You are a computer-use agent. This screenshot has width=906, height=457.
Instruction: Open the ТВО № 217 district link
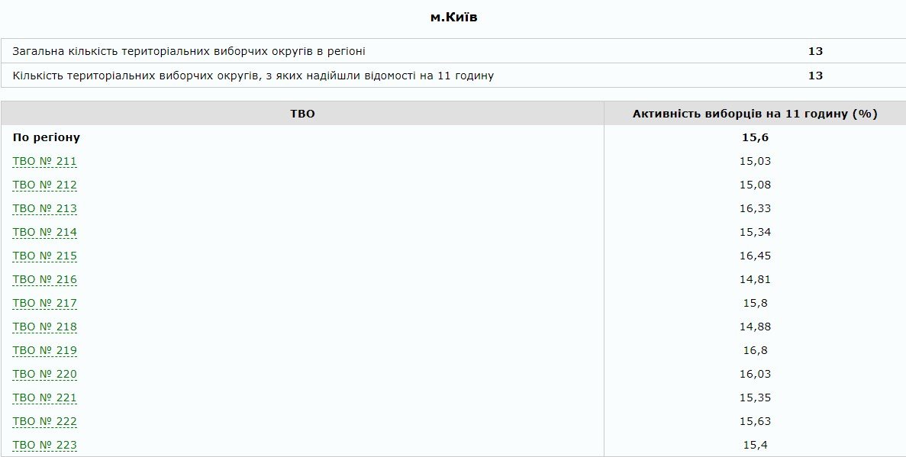(43, 303)
